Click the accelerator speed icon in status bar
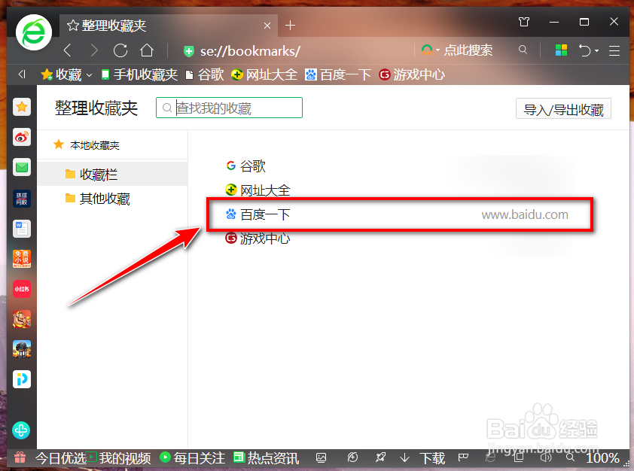The width and height of the screenshot is (634, 471). (x=352, y=457)
